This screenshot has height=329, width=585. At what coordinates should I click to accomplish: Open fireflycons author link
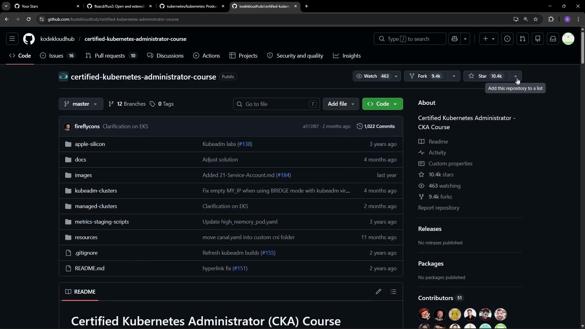tap(87, 126)
